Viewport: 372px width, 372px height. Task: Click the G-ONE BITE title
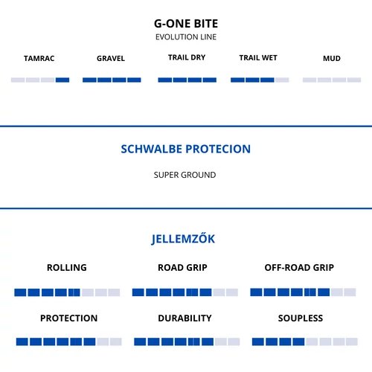tap(186, 24)
